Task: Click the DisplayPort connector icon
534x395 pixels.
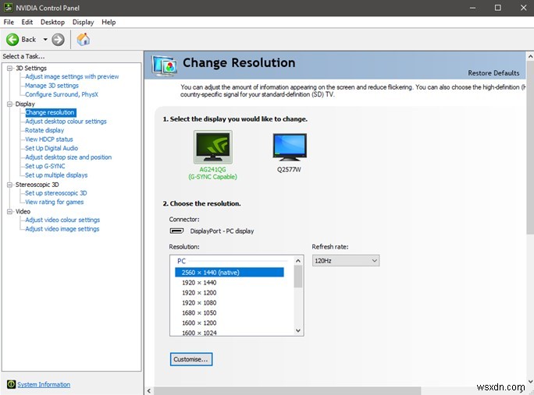Action: (x=176, y=231)
